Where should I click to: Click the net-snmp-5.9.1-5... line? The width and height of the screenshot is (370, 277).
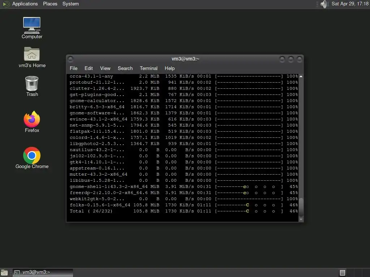pos(184,125)
